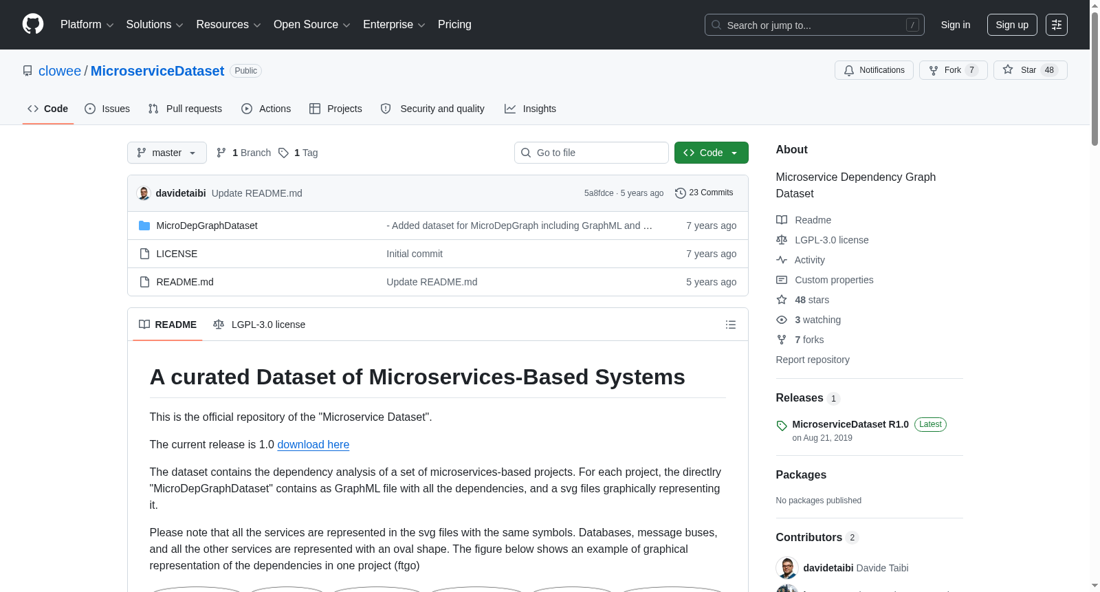Select the LGPL-3.0 license tab
1100x592 pixels.
click(259, 325)
